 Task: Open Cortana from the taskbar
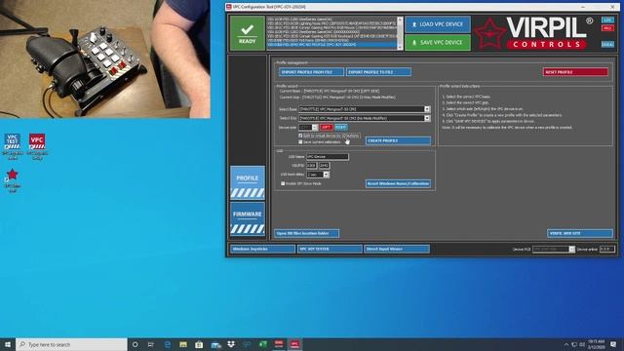pyautogui.click(x=135, y=344)
